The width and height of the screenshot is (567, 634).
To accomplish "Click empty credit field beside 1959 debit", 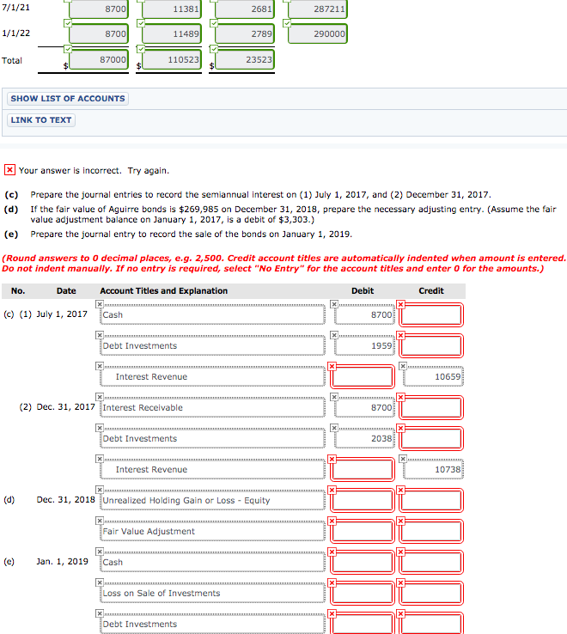I will tap(431, 345).
